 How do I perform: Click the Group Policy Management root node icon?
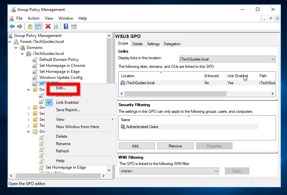pos(11,36)
